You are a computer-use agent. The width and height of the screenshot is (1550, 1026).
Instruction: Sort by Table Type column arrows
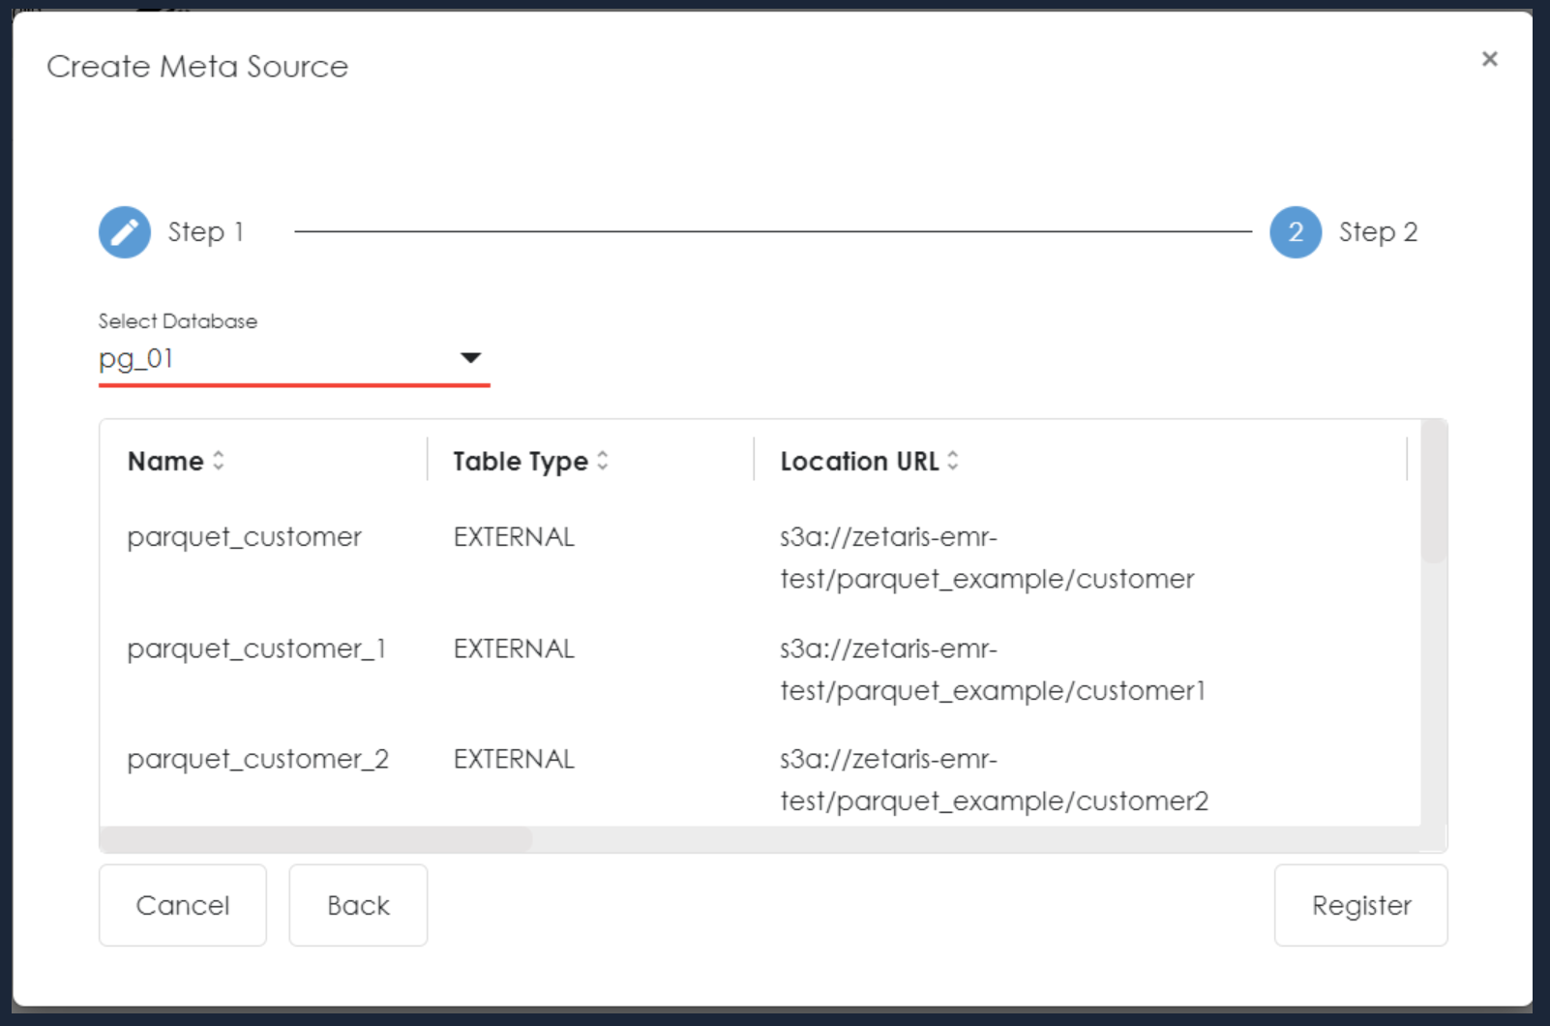[603, 461]
